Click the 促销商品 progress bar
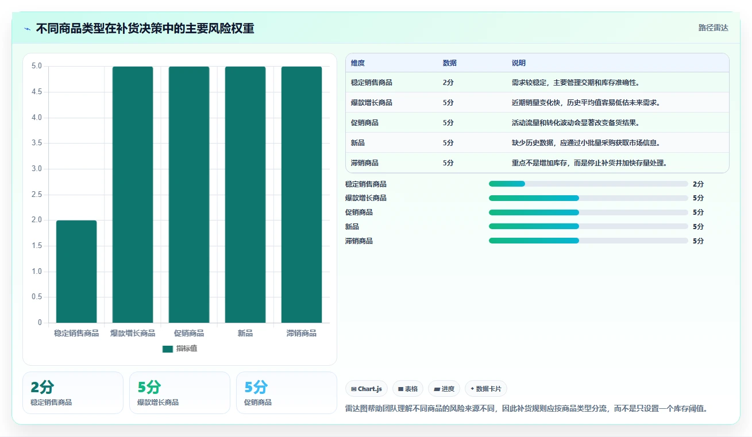This screenshot has height=437, width=752. 588,212
